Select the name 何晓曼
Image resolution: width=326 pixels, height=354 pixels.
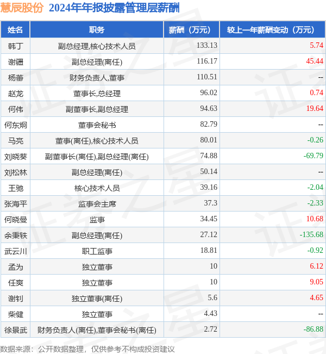16,220
